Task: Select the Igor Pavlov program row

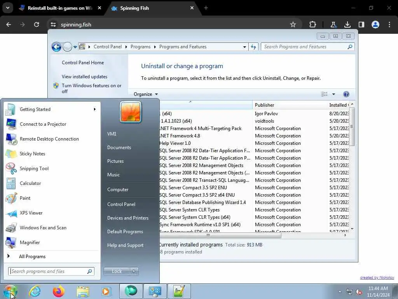Action: [x=254, y=114]
